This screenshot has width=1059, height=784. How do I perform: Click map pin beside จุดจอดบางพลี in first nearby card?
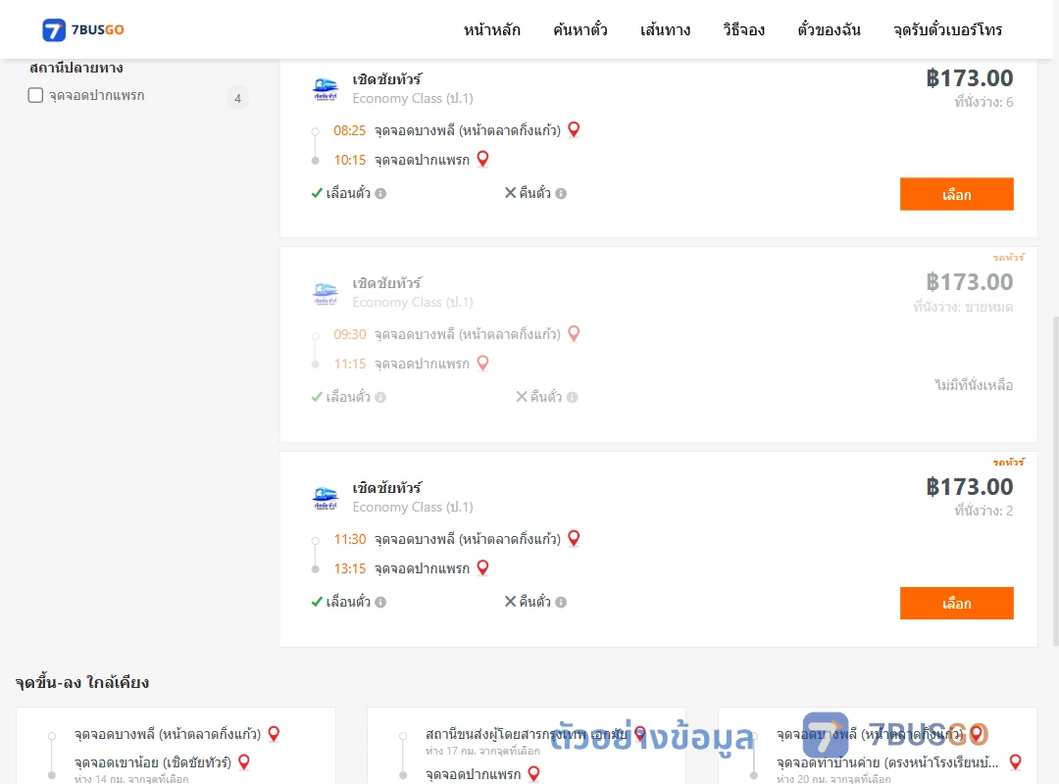[275, 733]
